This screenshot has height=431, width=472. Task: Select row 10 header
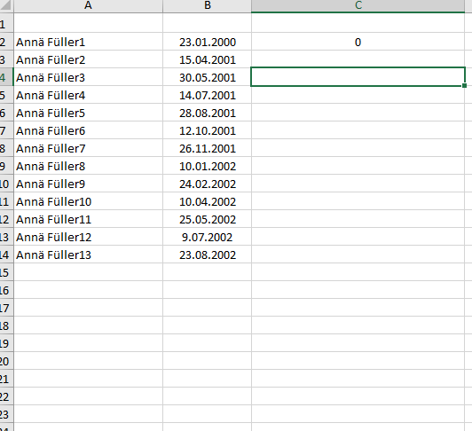6,184
